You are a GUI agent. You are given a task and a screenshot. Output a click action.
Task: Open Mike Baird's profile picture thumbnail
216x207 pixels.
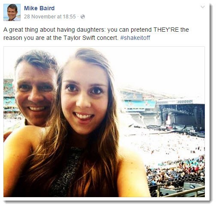click(x=12, y=12)
